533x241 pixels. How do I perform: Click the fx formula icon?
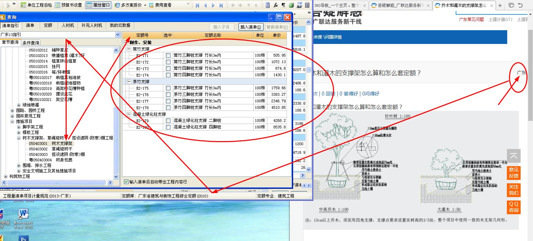coord(276,5)
